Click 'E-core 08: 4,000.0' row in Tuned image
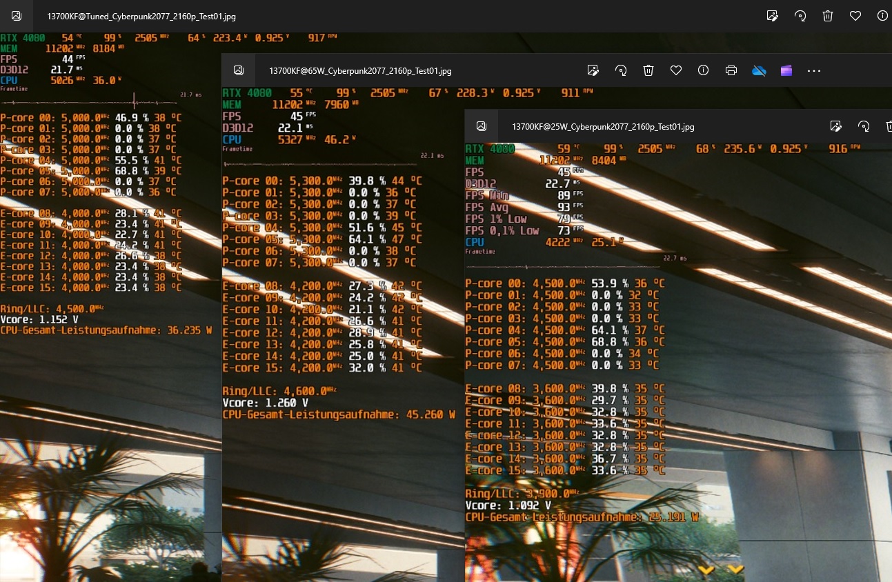The height and width of the screenshot is (582, 892). tap(91, 213)
